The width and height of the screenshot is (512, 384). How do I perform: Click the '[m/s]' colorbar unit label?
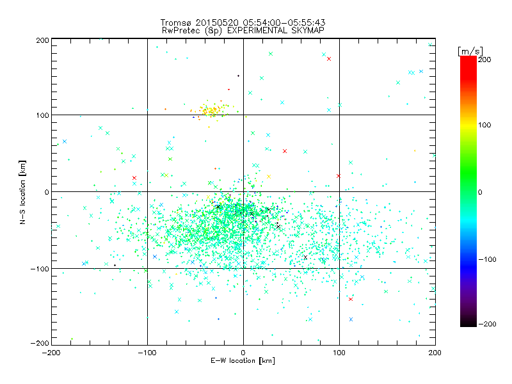470,51
